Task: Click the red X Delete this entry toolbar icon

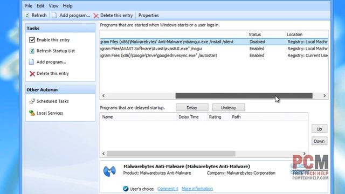Action: click(96, 16)
